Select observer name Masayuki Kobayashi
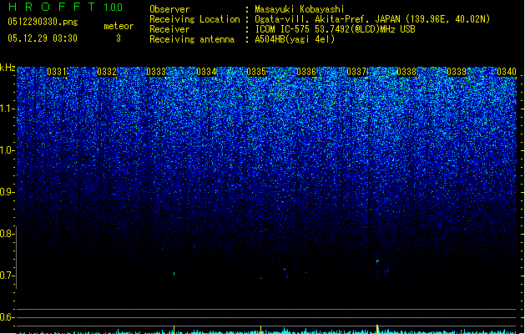The image size is (525, 334). pyautogui.click(x=300, y=9)
